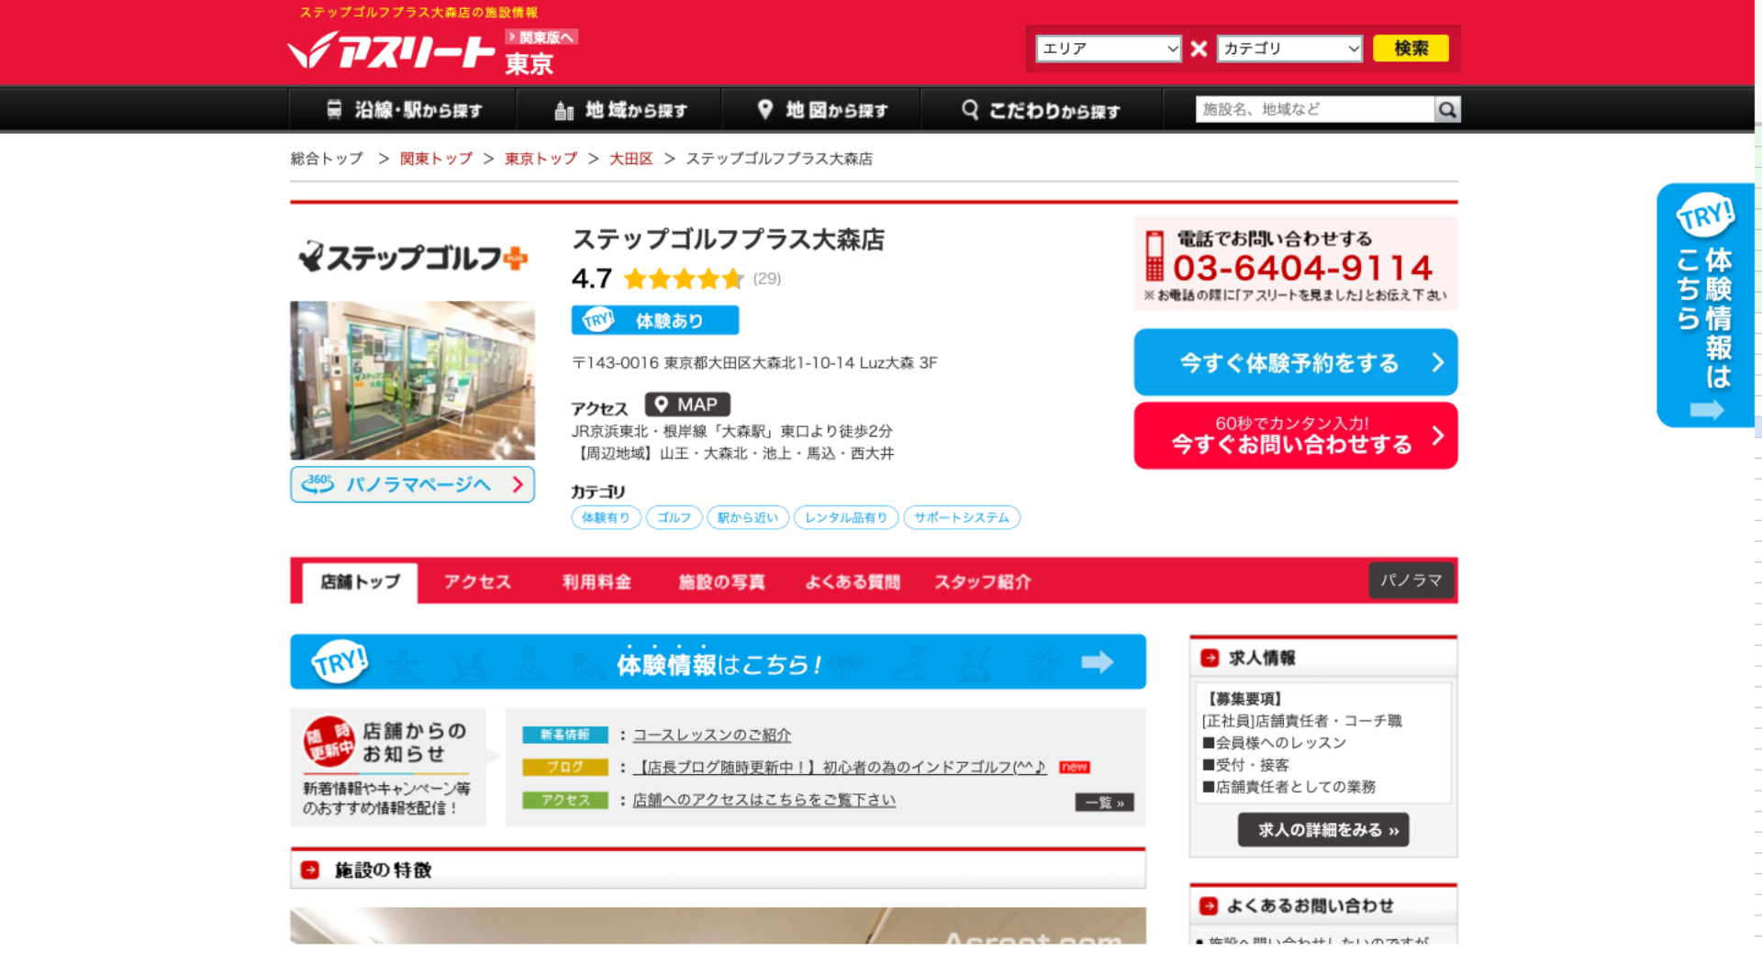The image size is (1762, 953).
Task: Click the red arrow icon beside よくあるお問い合わせ
Action: click(1209, 905)
